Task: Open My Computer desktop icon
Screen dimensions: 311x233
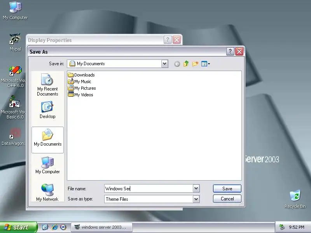Action: pyautogui.click(x=15, y=10)
